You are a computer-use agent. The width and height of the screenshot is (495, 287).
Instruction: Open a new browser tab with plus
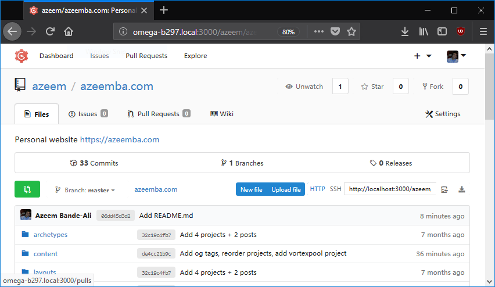click(163, 10)
